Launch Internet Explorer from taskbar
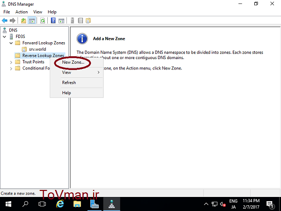Viewport: 281px width, 211px height. pos(60,204)
